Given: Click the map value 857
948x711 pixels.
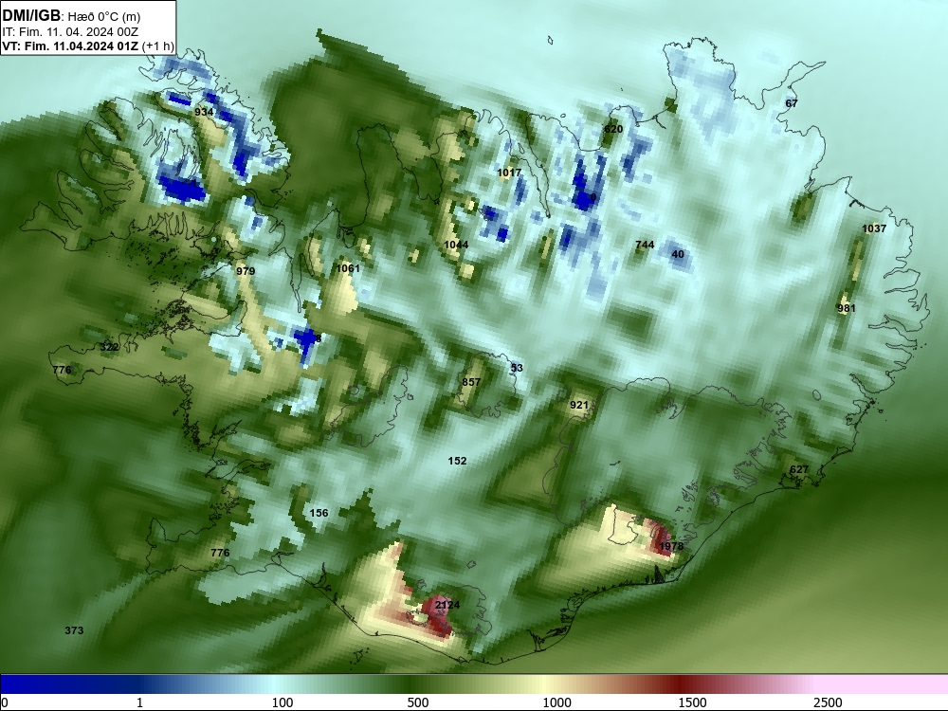Looking at the screenshot, I should pyautogui.click(x=471, y=382).
